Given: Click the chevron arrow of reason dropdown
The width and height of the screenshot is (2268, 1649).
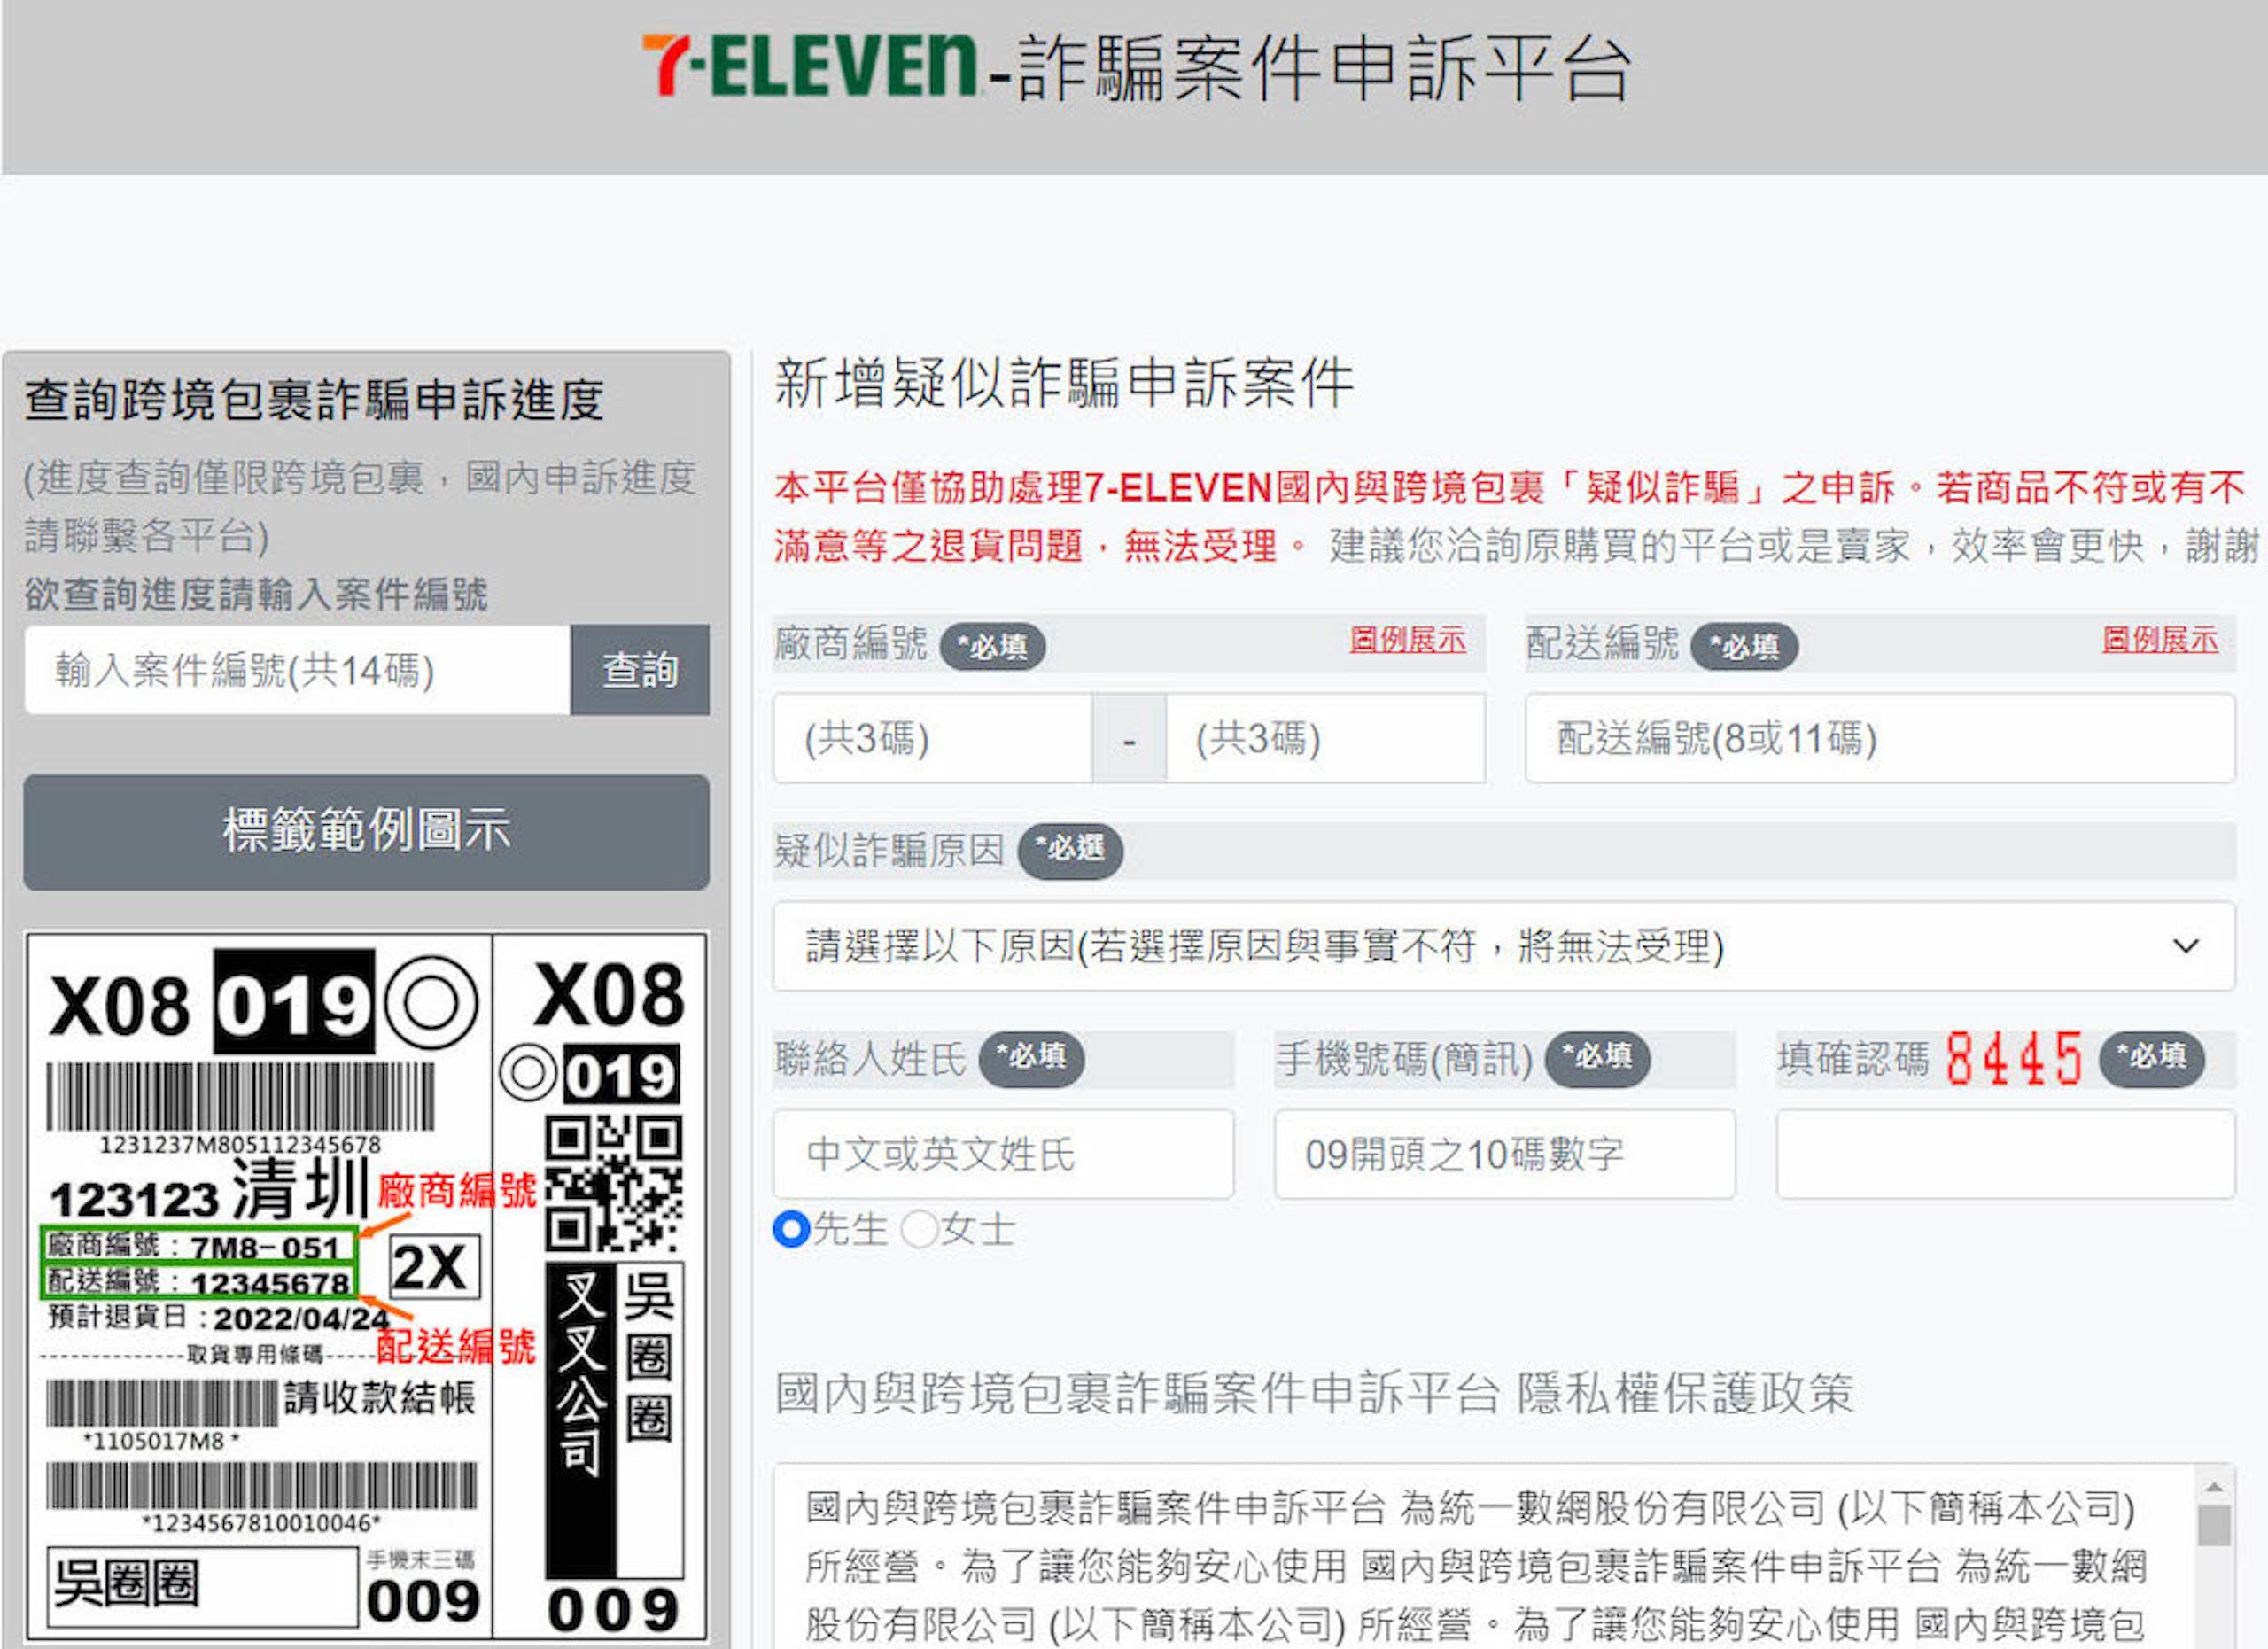Looking at the screenshot, I should point(2186,946).
